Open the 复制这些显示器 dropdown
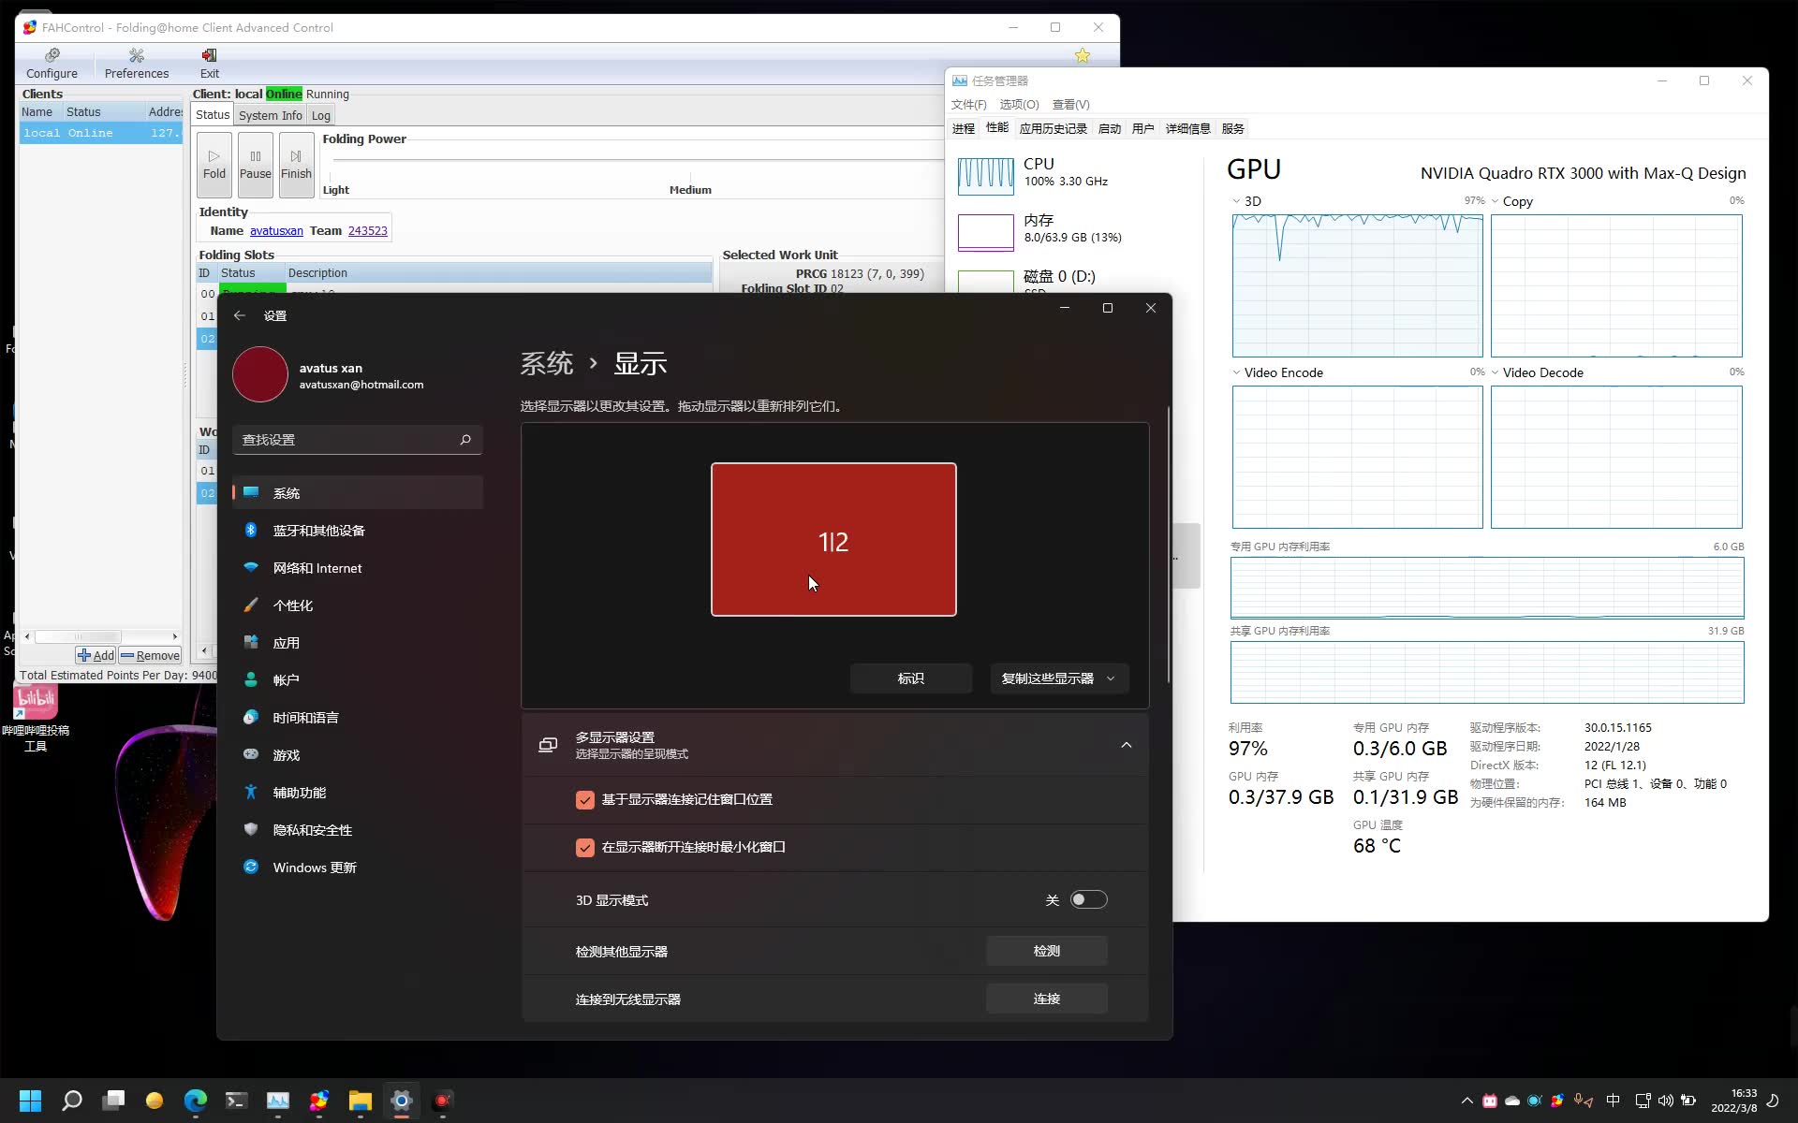 click(1058, 678)
